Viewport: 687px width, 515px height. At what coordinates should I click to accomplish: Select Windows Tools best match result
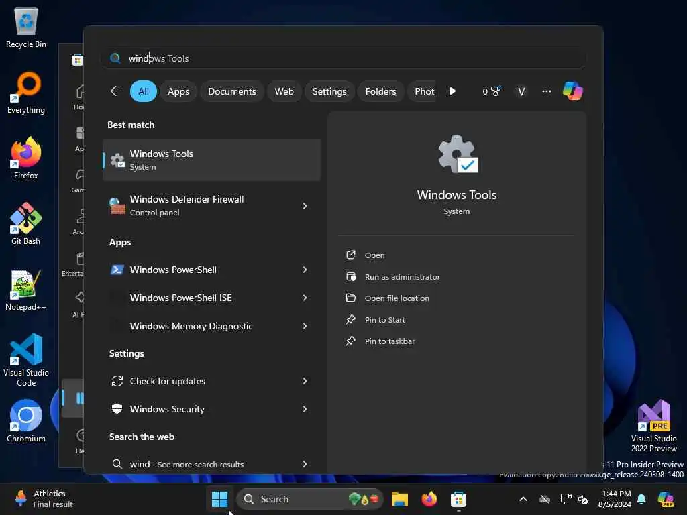pos(211,160)
